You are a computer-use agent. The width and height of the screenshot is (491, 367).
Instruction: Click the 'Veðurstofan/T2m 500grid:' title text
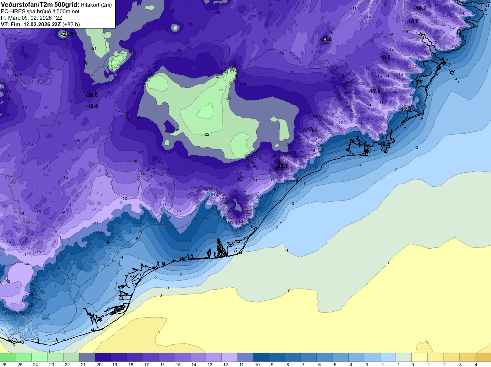click(x=40, y=5)
